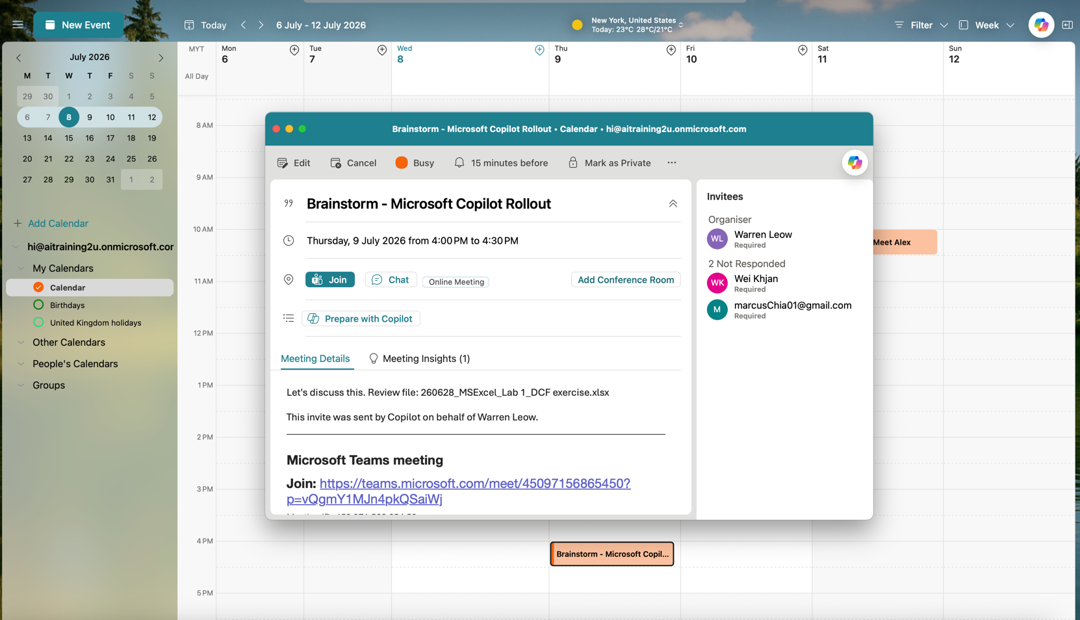Go to the previous week arrow in toolbar
The width and height of the screenshot is (1080, 620).
click(x=244, y=25)
